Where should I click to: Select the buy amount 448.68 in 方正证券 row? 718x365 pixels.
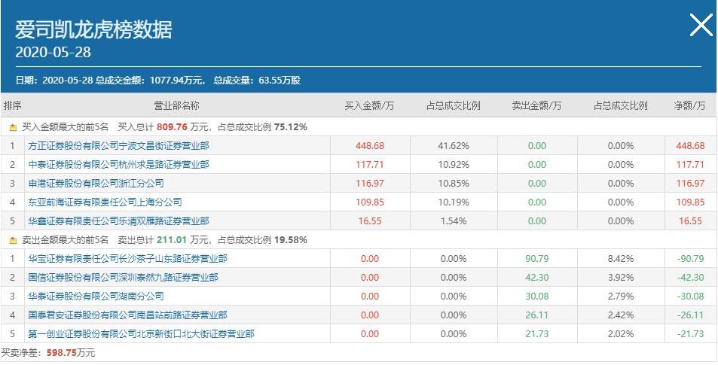tap(369, 146)
